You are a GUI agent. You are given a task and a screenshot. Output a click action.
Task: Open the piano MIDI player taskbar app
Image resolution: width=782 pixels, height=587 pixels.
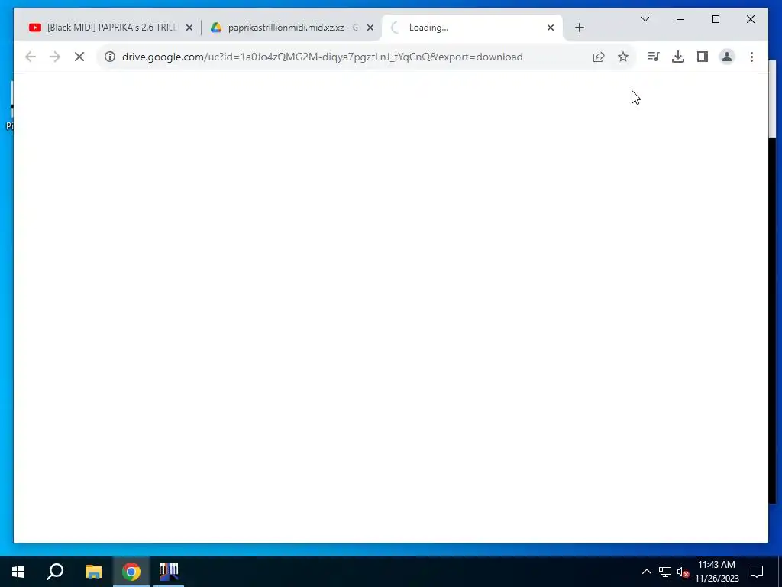point(169,572)
